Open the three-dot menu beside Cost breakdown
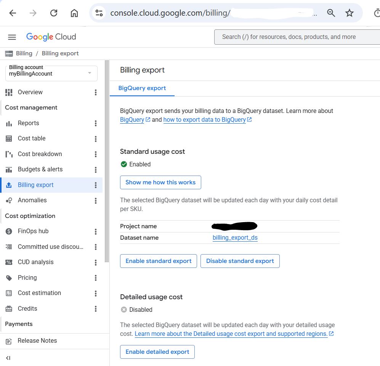Screen dimensions: 380x366 [x=96, y=154]
